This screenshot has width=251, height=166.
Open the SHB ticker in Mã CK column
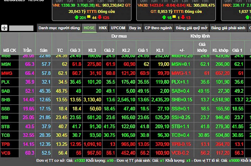[x=6, y=100]
